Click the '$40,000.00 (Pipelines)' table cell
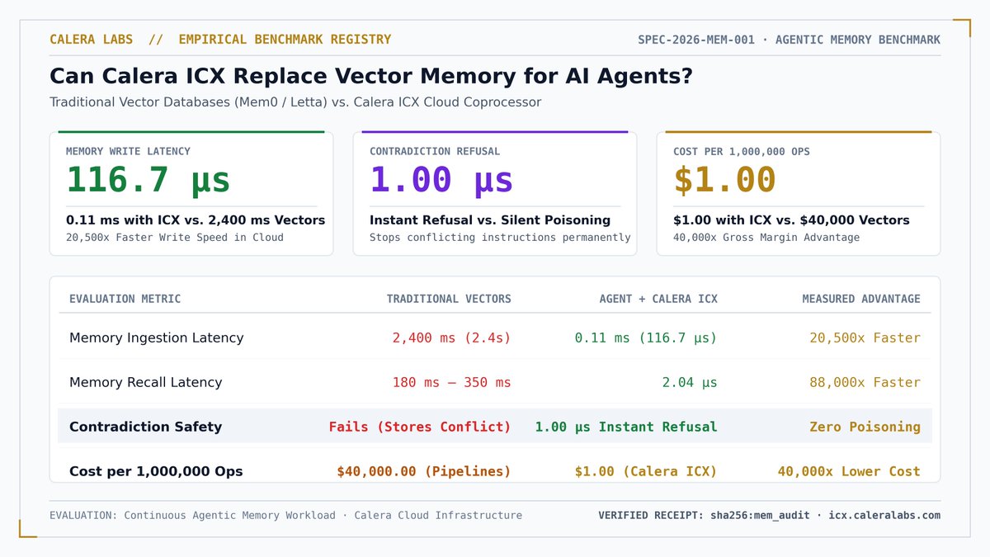 point(424,472)
